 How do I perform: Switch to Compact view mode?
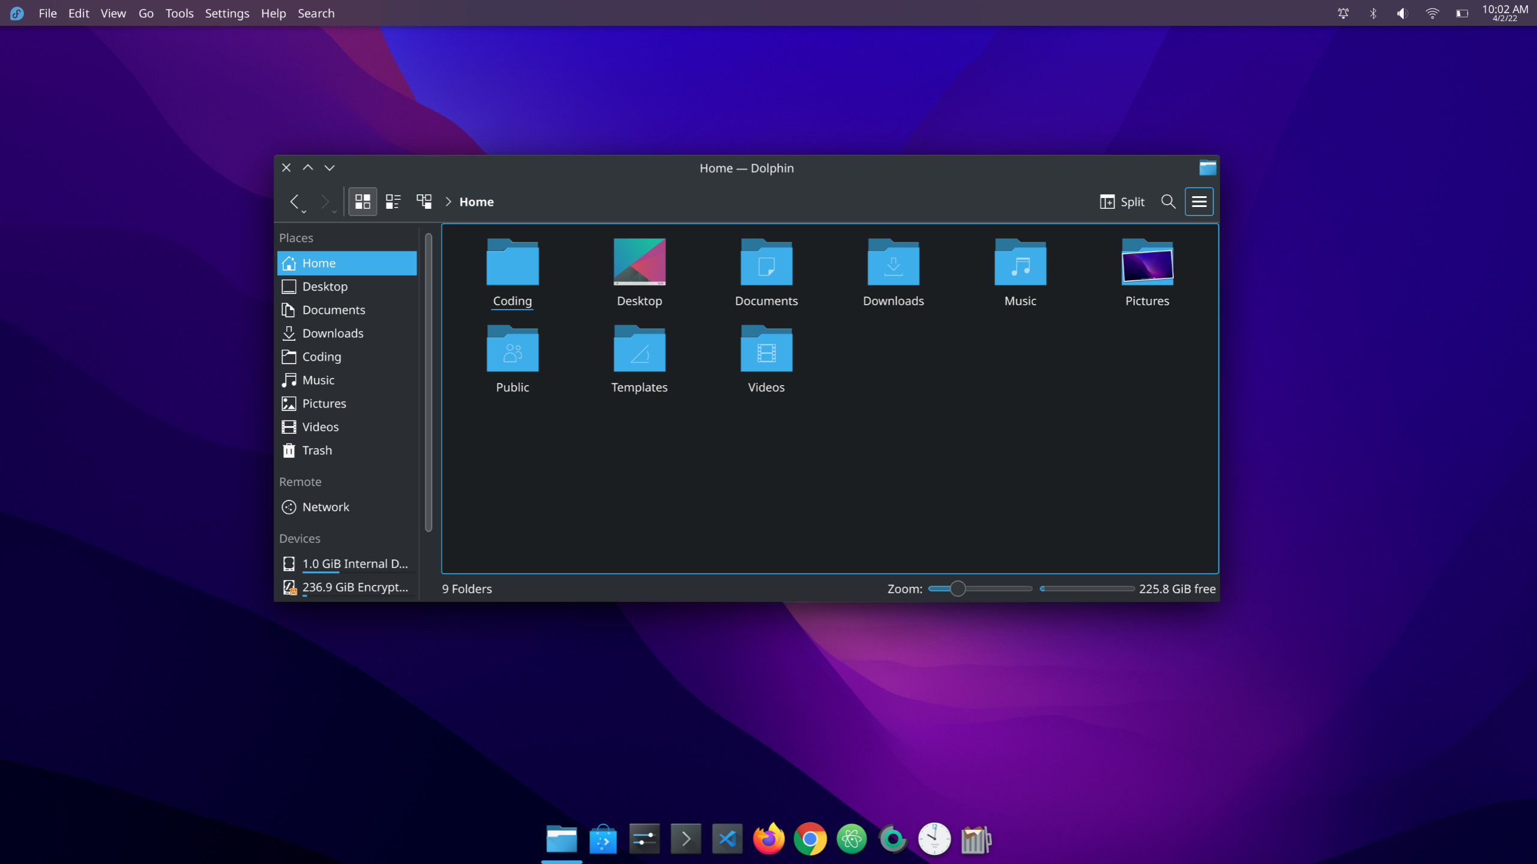[x=393, y=202]
